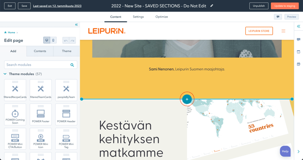Open comments from top speech bubble button
The height and width of the screenshot is (160, 303).
coord(278,17)
